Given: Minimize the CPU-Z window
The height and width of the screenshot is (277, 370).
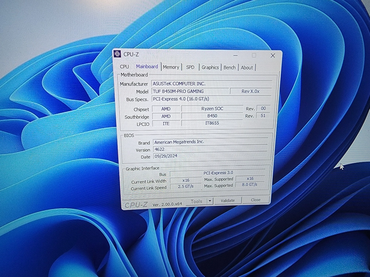Looking at the screenshot, I should (x=236, y=55).
